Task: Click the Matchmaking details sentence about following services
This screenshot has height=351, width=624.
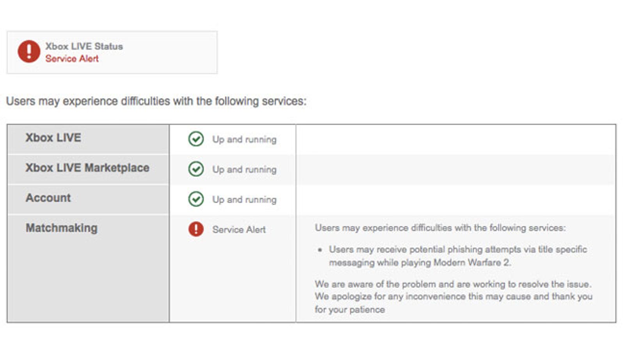Action: [440, 228]
